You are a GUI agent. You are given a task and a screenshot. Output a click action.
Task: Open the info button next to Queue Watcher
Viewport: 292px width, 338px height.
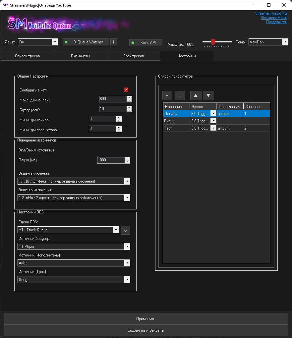pyautogui.click(x=113, y=42)
